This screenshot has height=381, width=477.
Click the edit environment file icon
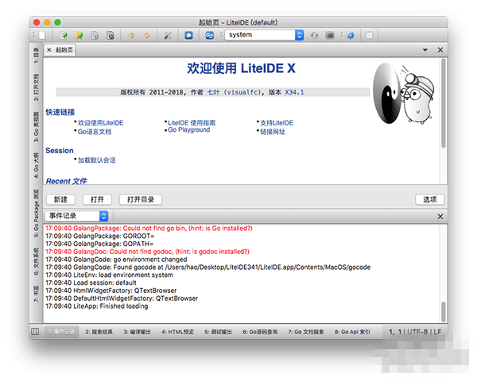pyautogui.click(x=330, y=35)
